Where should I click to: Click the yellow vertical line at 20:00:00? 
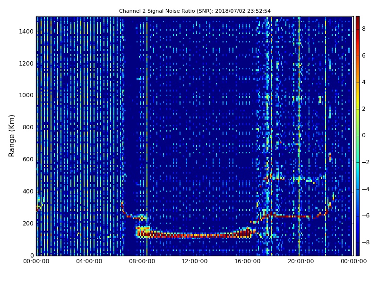[299, 136]
